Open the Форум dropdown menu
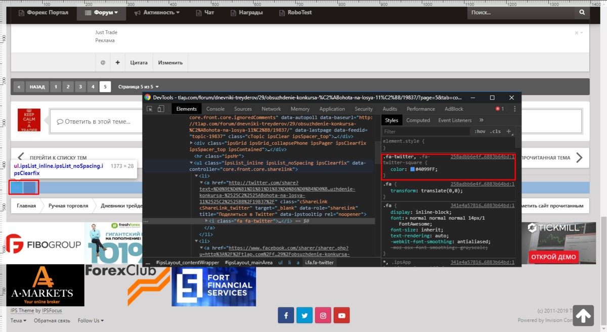The image size is (607, 332). (101, 13)
